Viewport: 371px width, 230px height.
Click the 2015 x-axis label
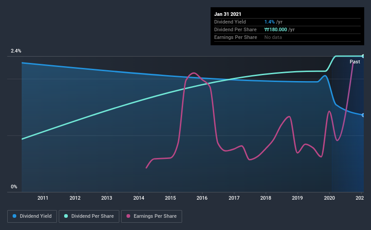tap(170, 198)
